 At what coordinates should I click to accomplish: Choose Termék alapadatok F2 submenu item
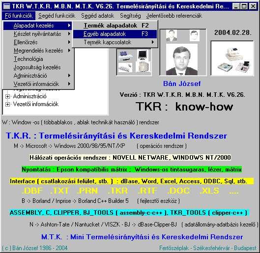[x=115, y=26]
